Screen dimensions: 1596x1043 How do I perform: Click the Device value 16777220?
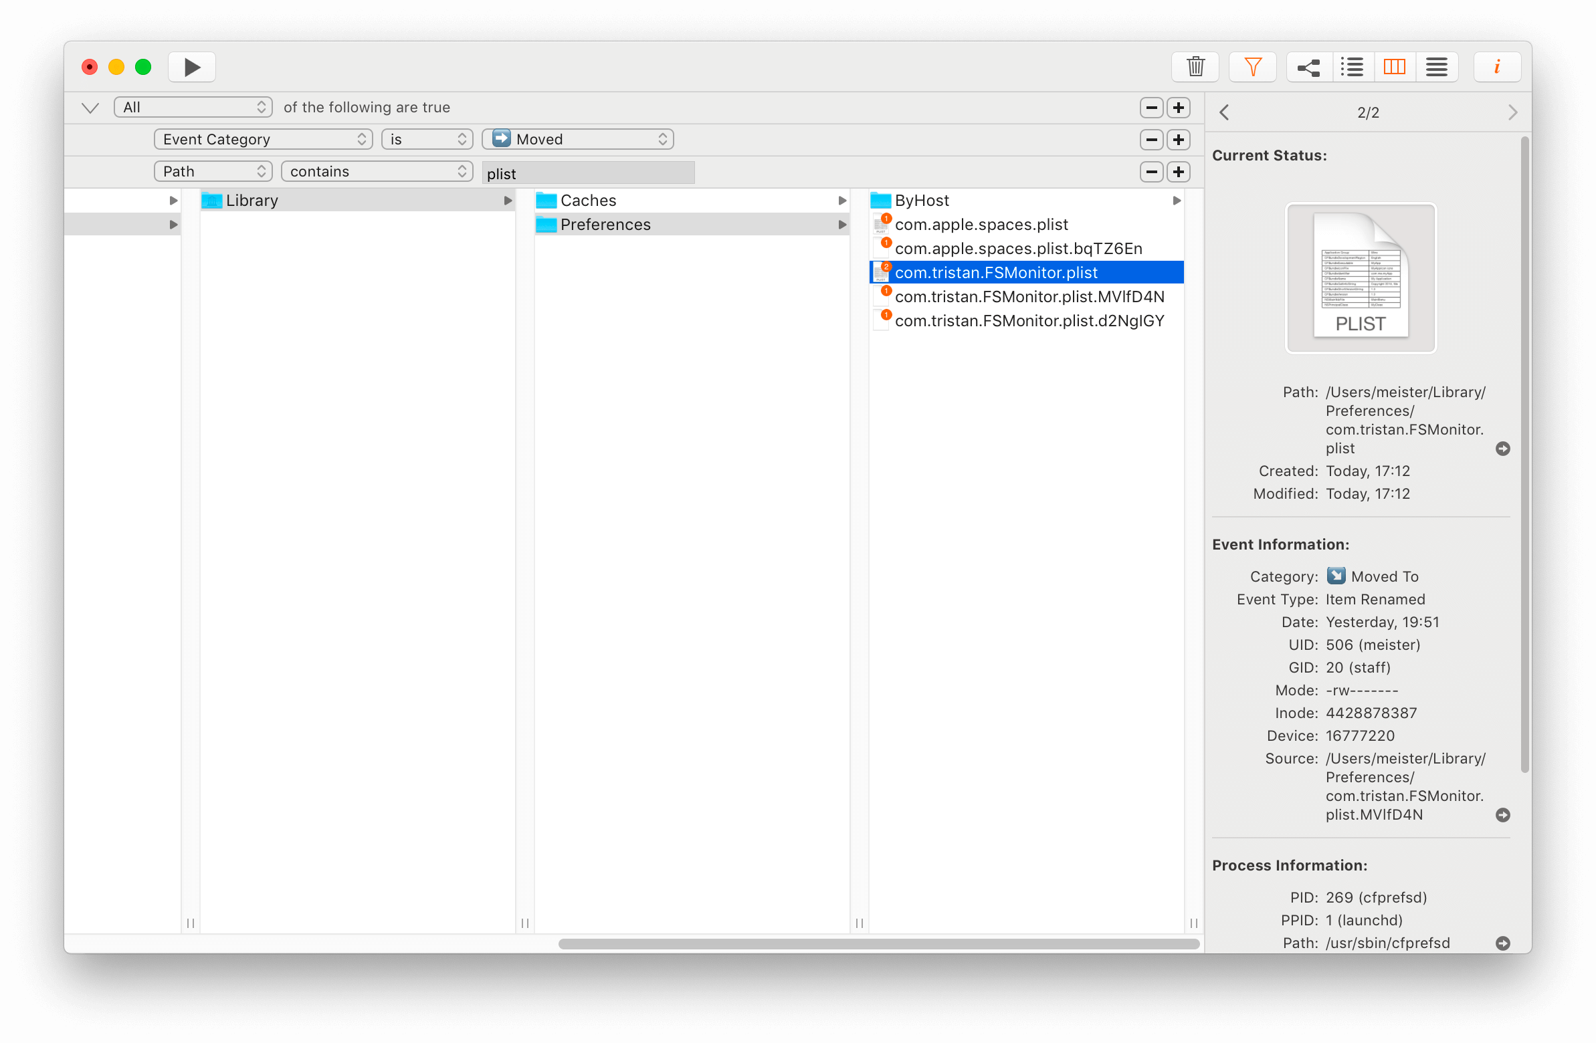coord(1359,736)
